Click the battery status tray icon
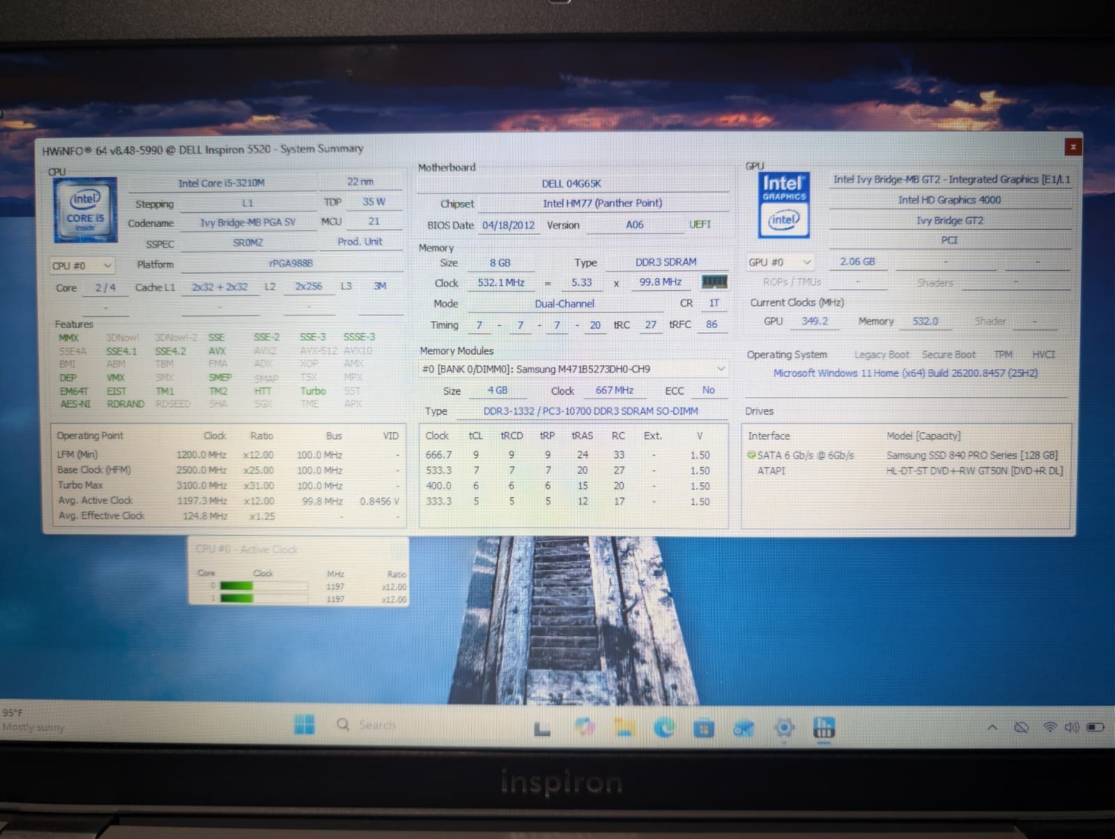 click(1095, 727)
